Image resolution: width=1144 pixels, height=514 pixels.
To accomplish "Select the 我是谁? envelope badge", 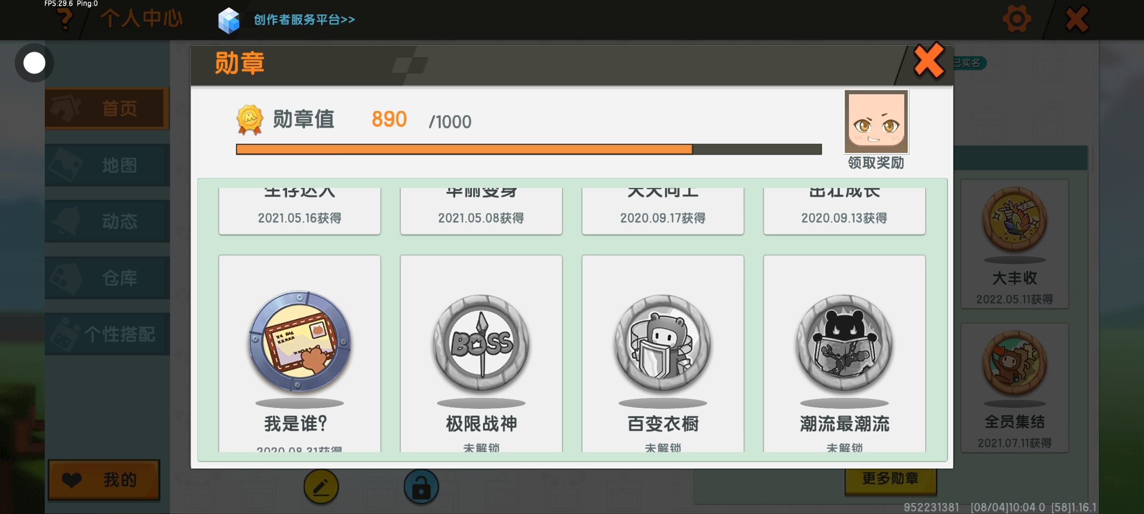I will tap(299, 342).
